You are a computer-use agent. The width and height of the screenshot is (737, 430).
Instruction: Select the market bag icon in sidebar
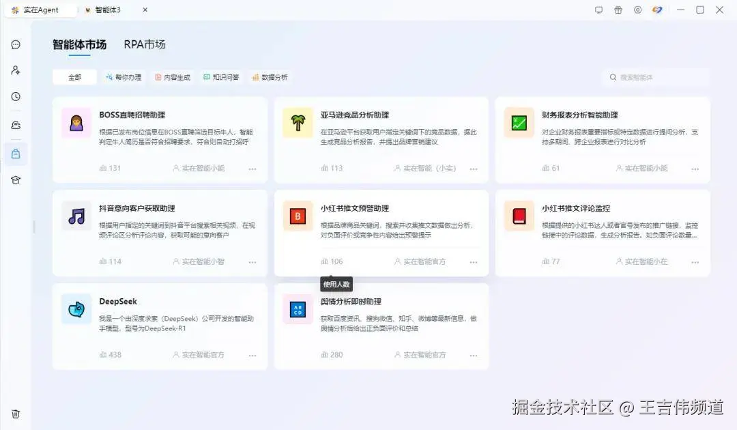[x=16, y=154]
